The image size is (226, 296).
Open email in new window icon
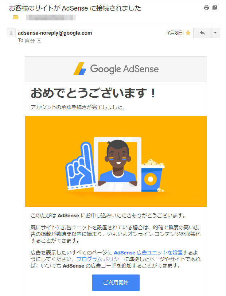[215, 8]
